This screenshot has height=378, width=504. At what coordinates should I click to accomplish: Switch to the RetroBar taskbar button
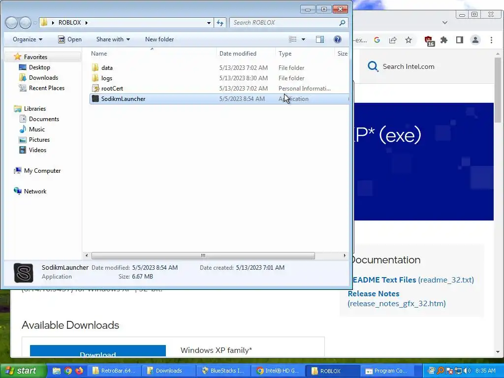114,371
